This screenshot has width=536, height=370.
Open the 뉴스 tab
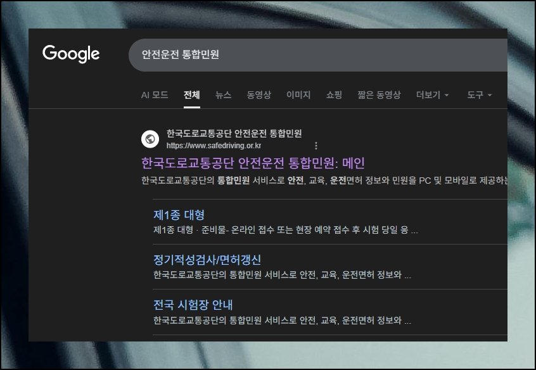click(x=224, y=95)
